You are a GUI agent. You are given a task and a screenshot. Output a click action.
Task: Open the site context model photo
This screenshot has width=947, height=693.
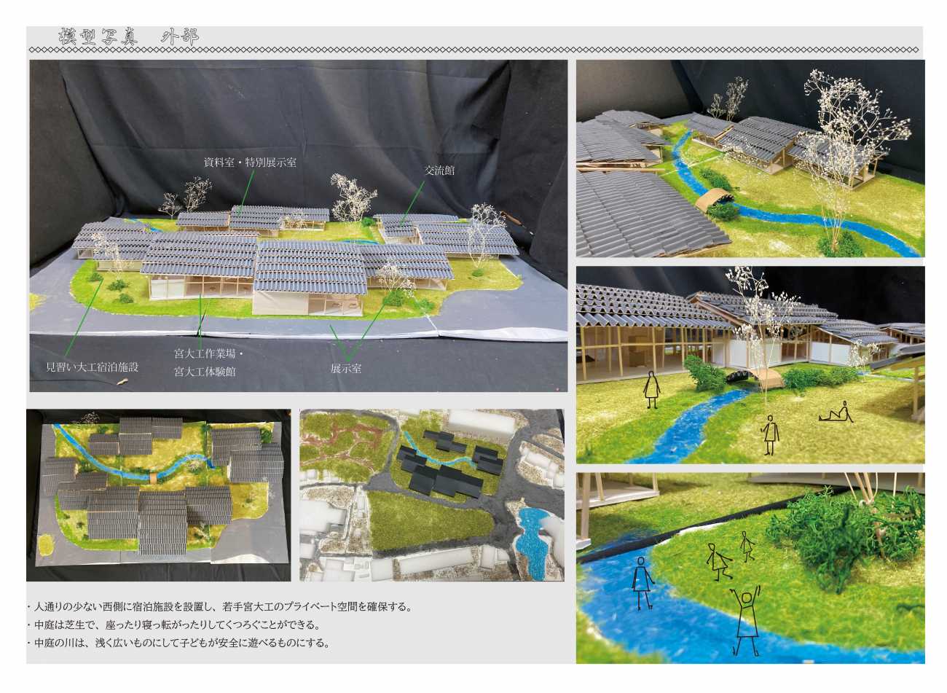(x=432, y=495)
